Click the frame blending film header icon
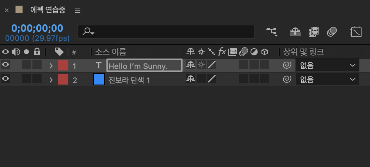 pyautogui.click(x=233, y=52)
